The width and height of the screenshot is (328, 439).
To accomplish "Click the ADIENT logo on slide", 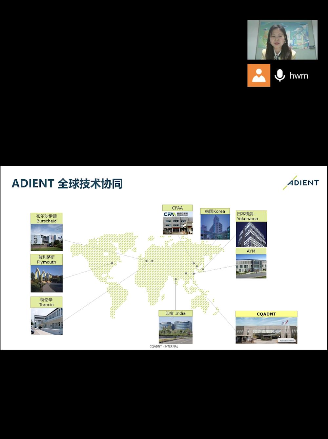I will 301,183.
